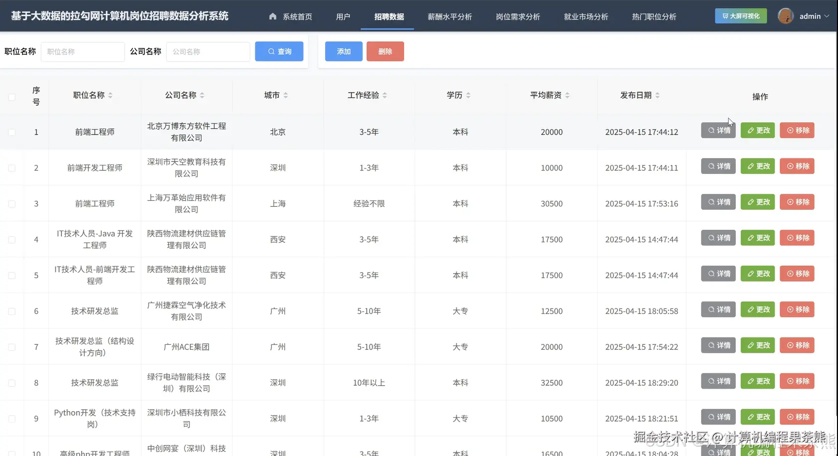838x456 pixels.
Task: Expand the admin account dropdown
Action: [x=828, y=16]
